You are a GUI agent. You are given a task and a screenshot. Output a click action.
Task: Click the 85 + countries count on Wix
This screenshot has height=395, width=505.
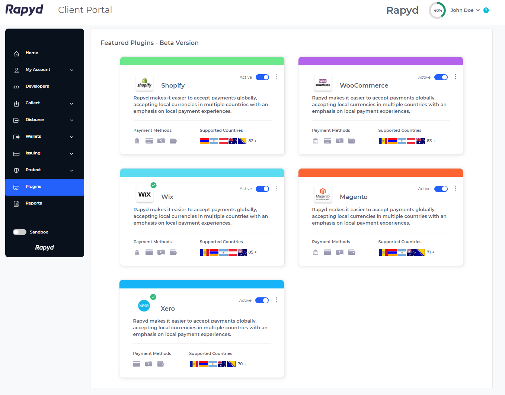pyautogui.click(x=252, y=252)
